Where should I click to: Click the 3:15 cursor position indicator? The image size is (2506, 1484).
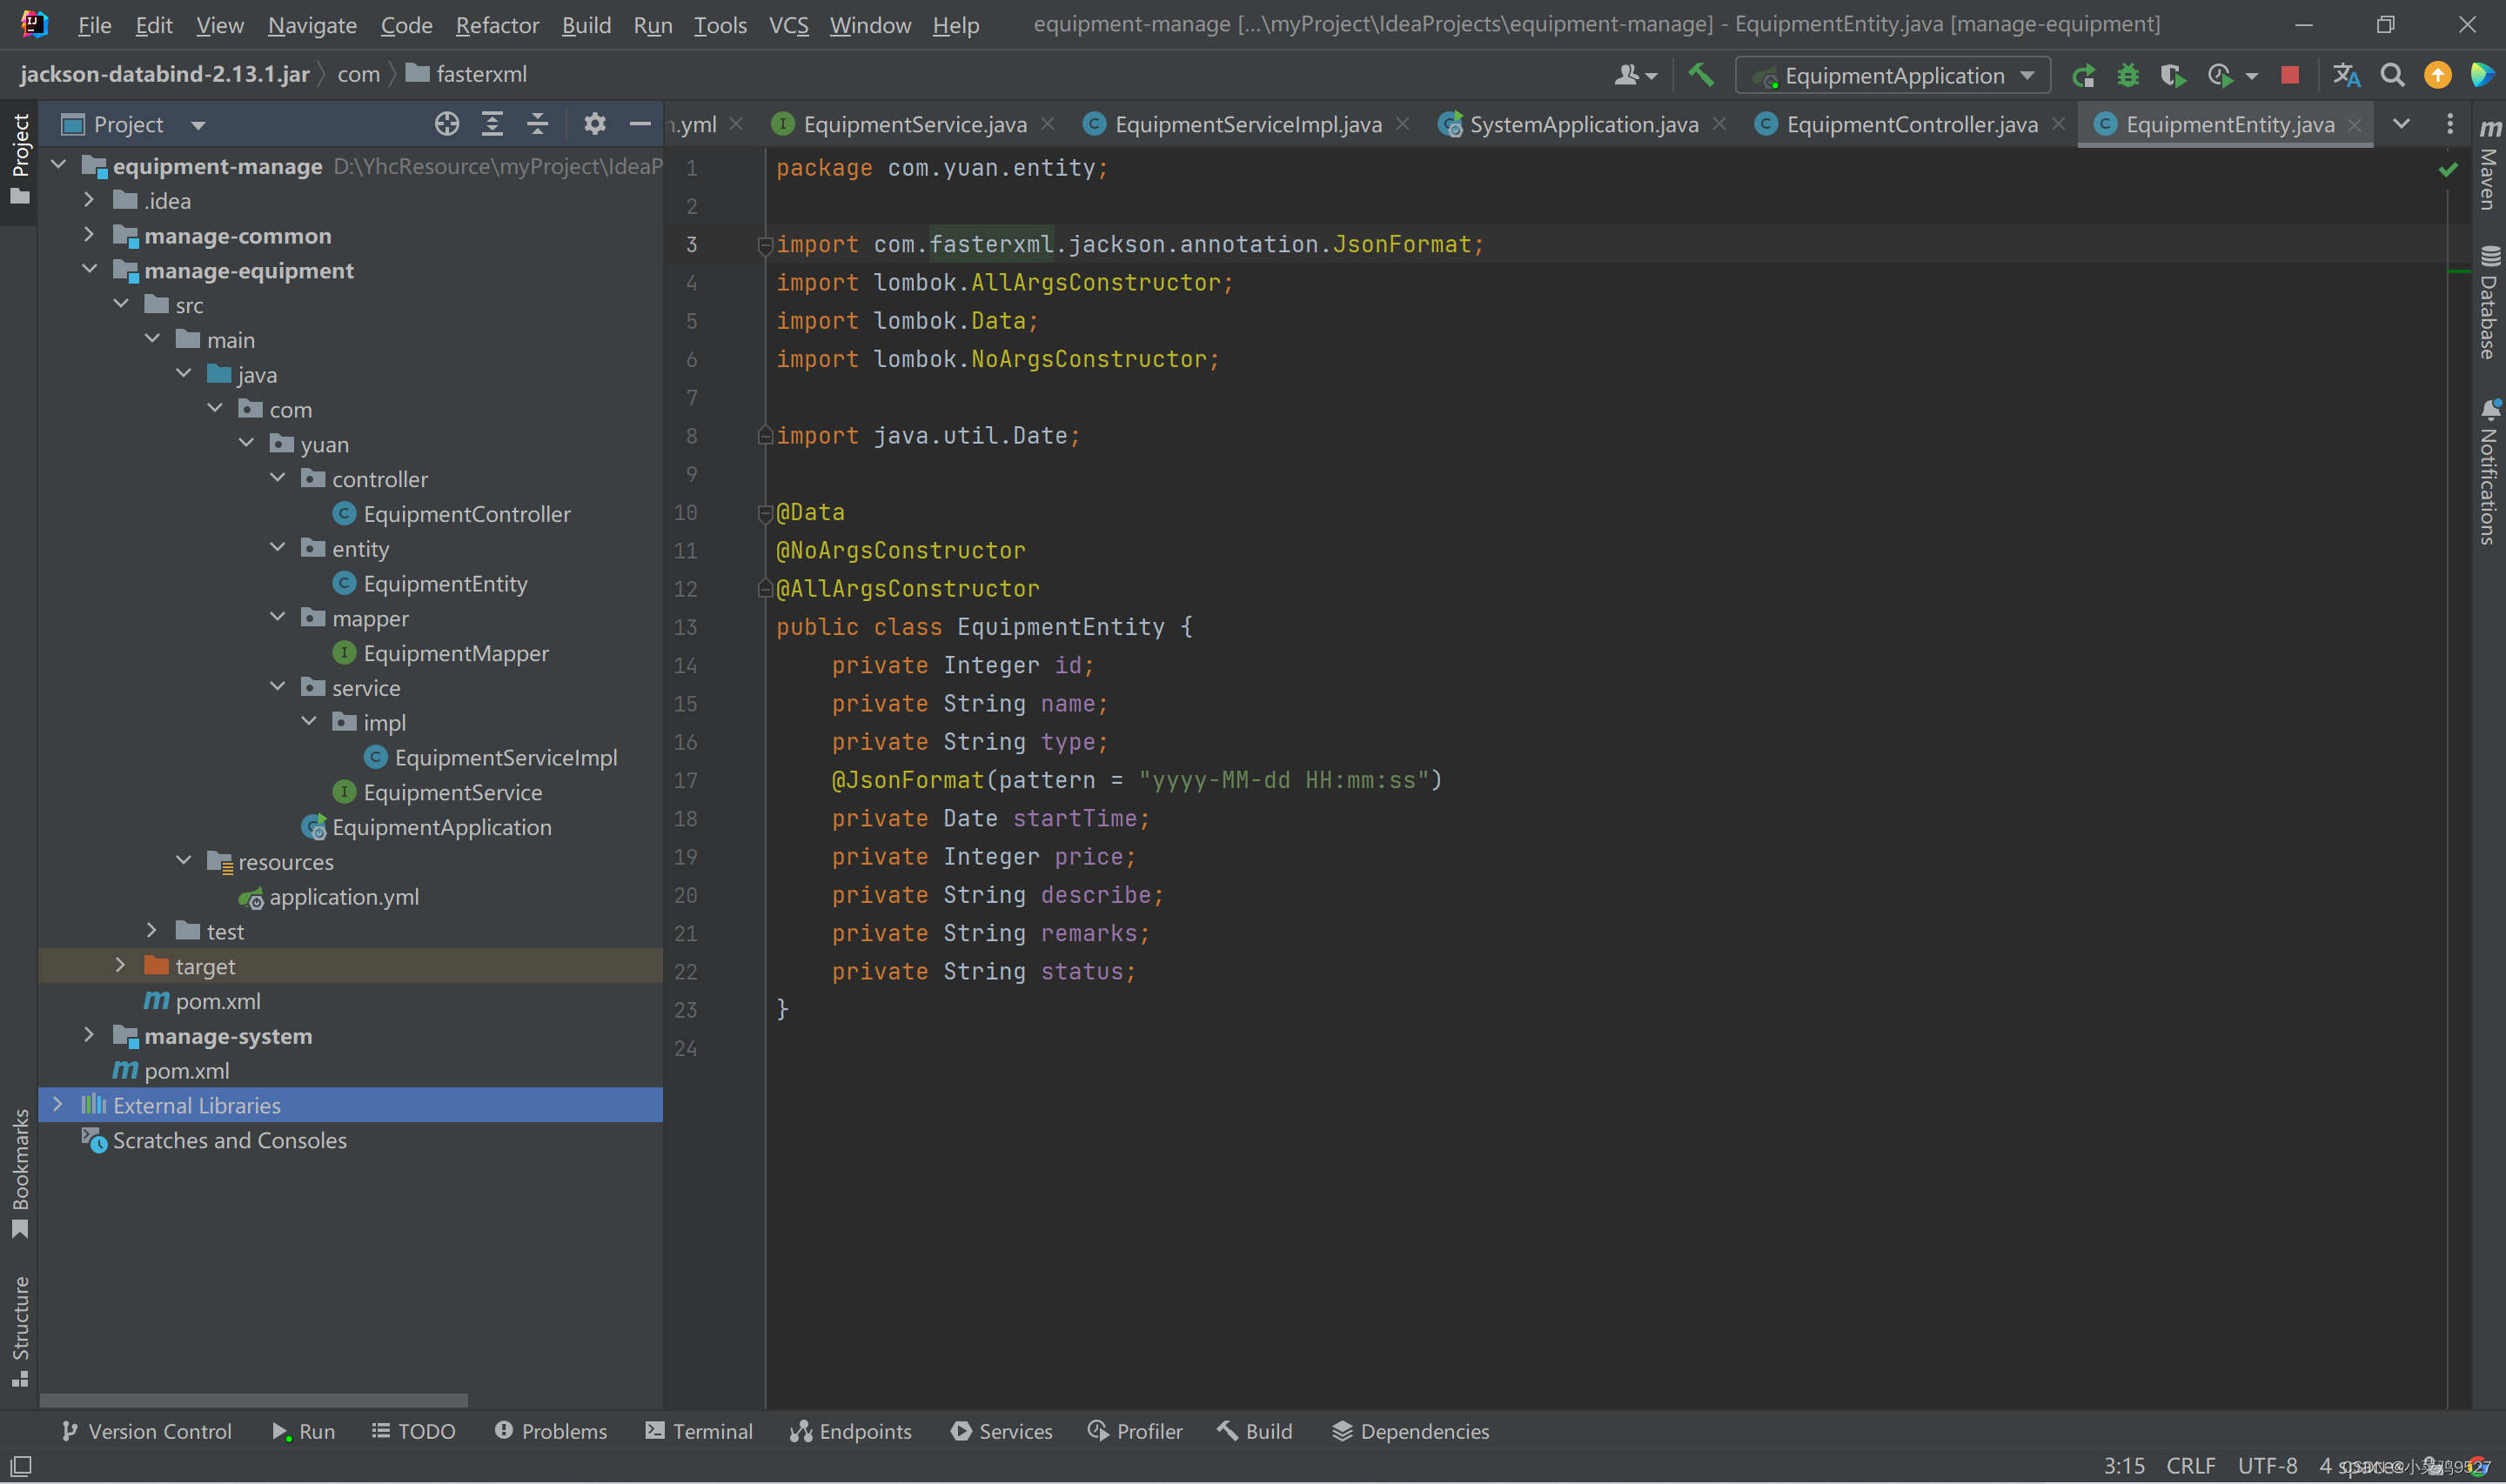[2124, 1465]
